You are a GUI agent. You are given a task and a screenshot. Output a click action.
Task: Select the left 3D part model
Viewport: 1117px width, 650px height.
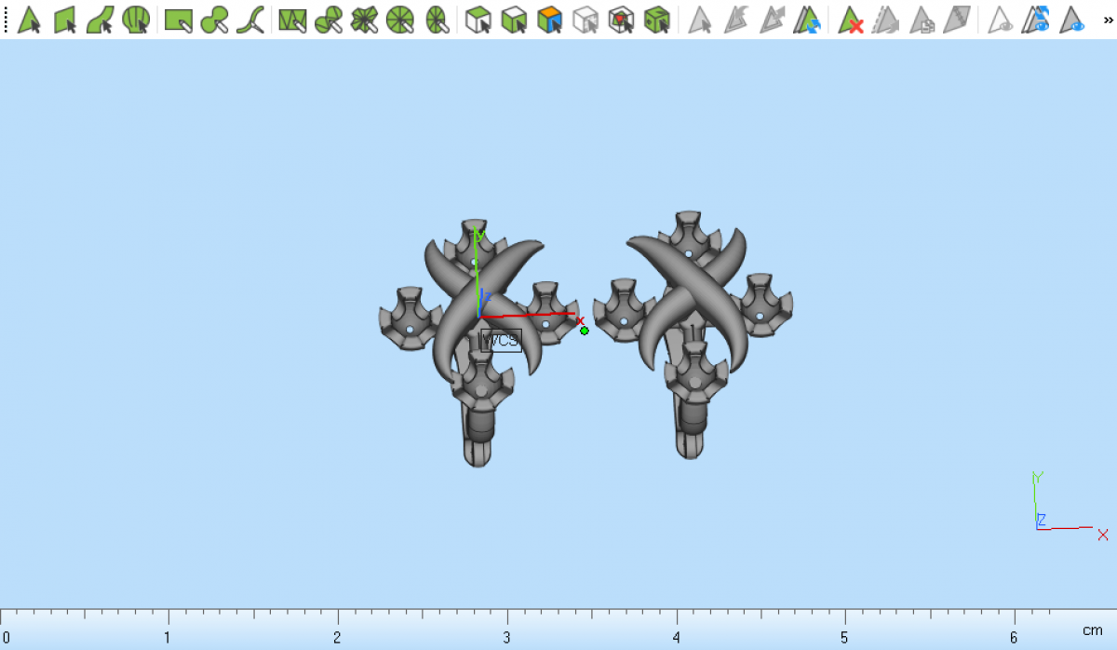[478, 343]
